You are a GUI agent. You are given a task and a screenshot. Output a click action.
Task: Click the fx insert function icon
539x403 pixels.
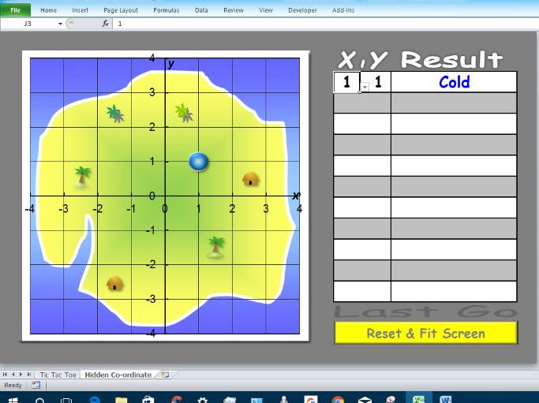click(x=106, y=24)
